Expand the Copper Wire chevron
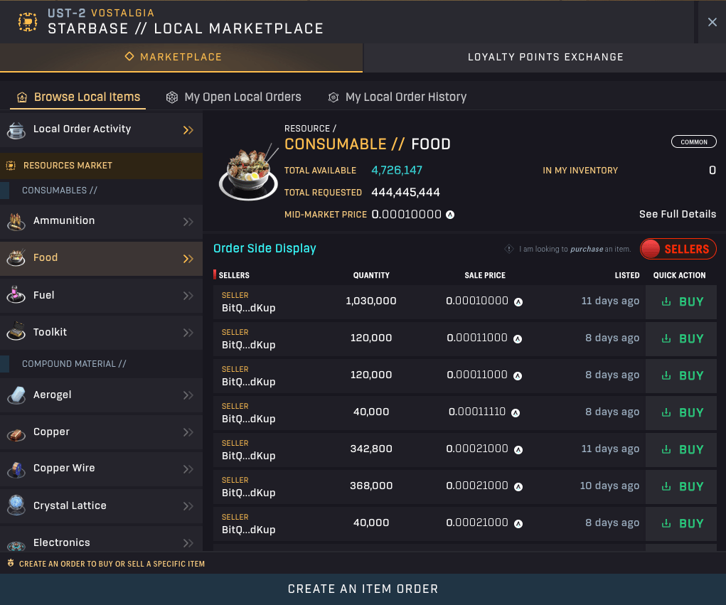The height and width of the screenshot is (605, 726). pyautogui.click(x=188, y=469)
